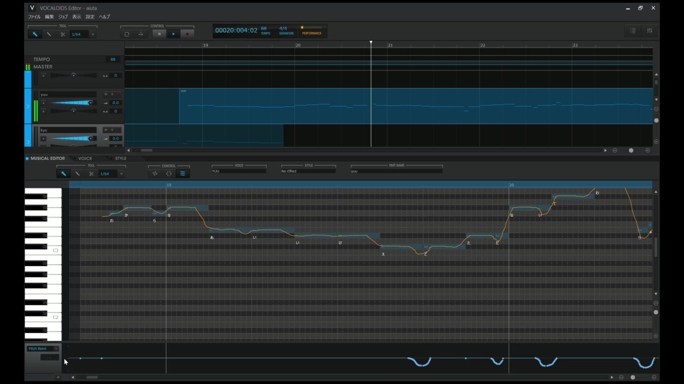The width and height of the screenshot is (684, 384).
Task: Expand the Pitch Bend parameter dropdown
Action: [56, 349]
